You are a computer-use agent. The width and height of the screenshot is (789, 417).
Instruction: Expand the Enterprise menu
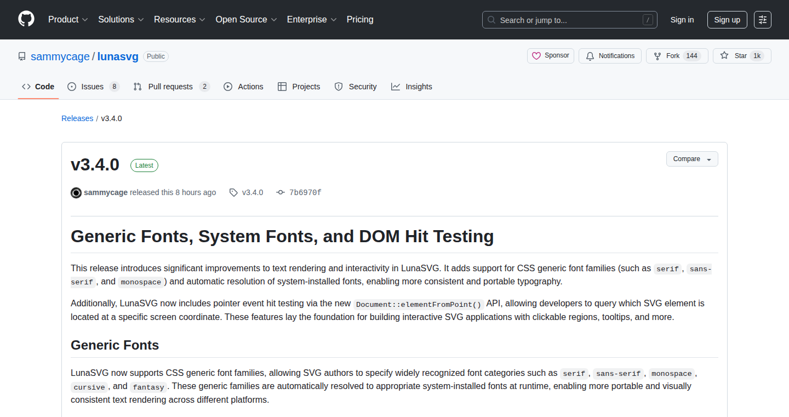pyautogui.click(x=312, y=19)
